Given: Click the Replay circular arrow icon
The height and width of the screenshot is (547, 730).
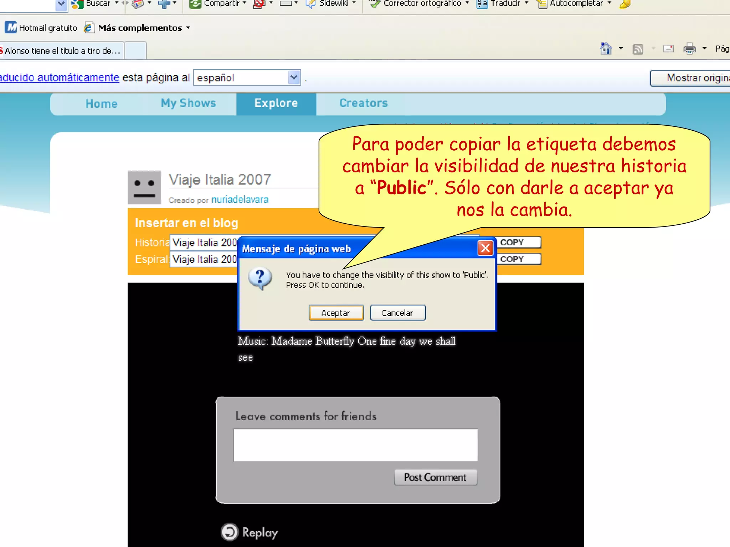Looking at the screenshot, I should coord(229,532).
